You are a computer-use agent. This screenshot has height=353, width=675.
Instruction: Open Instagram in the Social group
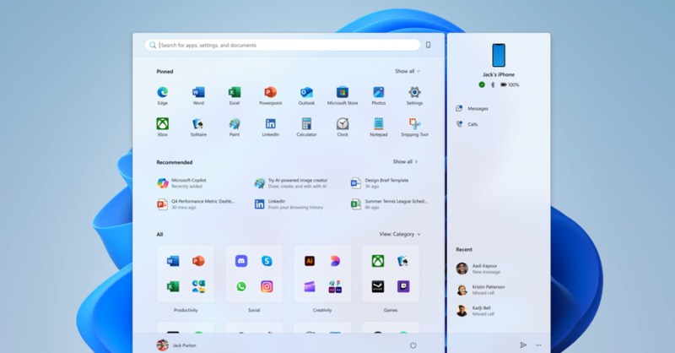(267, 286)
